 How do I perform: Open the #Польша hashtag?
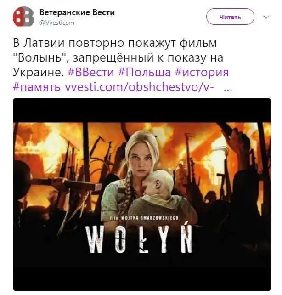coord(144,72)
